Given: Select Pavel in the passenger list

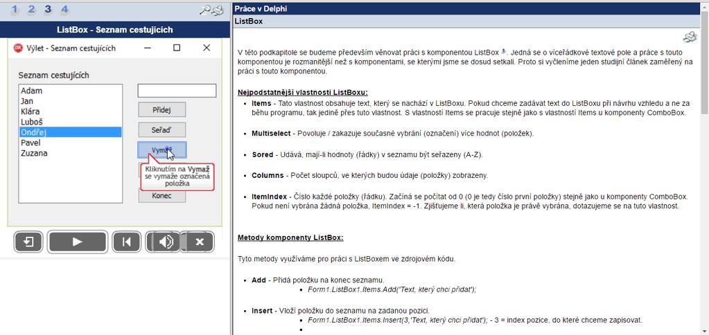Looking at the screenshot, I should [x=70, y=143].
